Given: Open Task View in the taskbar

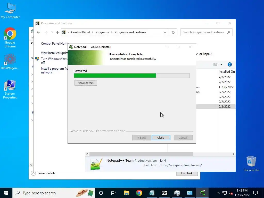Looking at the screenshot, I should click(113, 193).
